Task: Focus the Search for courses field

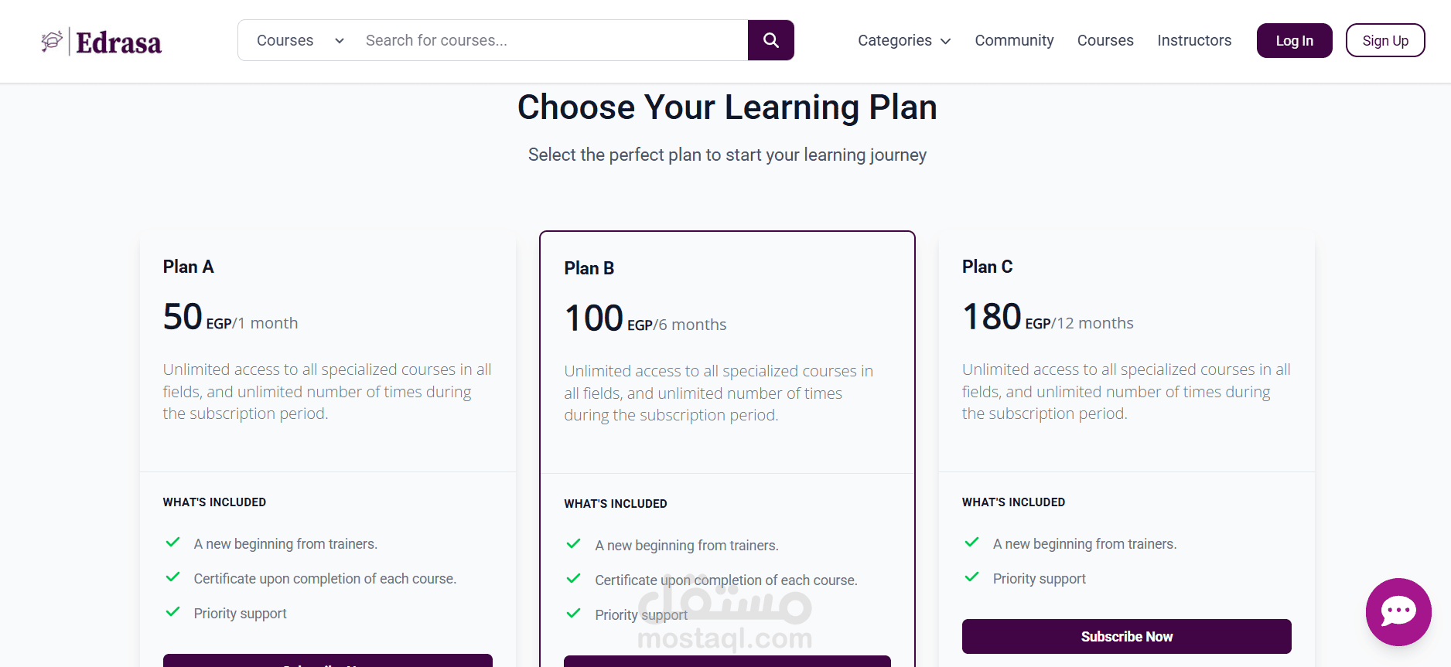Action: pos(551,40)
